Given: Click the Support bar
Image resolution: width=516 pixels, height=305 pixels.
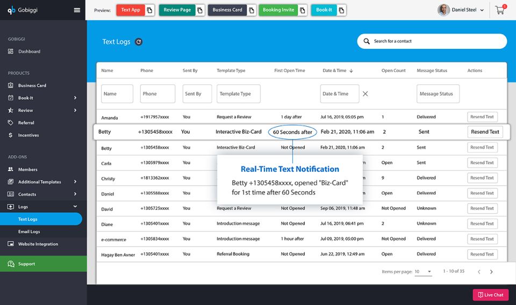Looking at the screenshot, I should point(44,264).
